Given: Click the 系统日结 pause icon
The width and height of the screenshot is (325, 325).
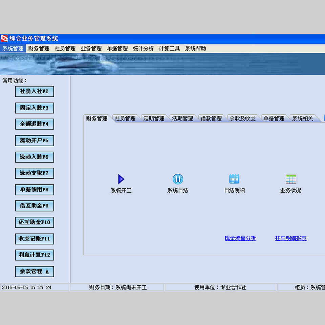Looking at the screenshot, I should click(x=178, y=179).
